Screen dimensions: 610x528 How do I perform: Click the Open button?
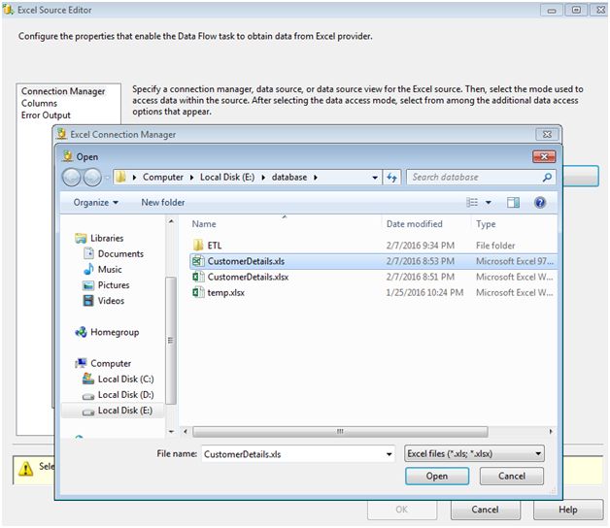(x=437, y=476)
